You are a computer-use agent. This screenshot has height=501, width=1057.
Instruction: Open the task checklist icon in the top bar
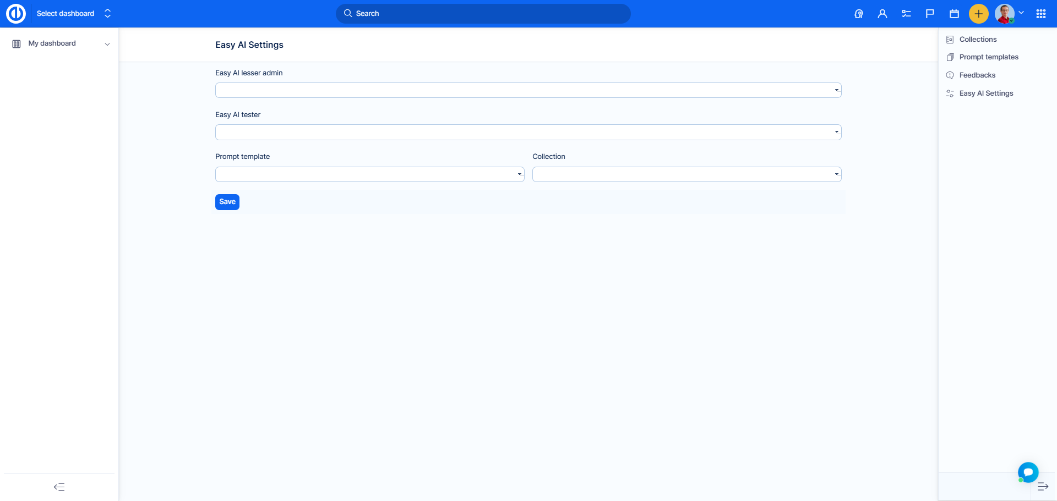pos(906,14)
